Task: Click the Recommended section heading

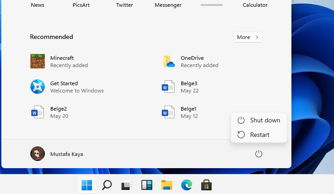Action: 52,37
